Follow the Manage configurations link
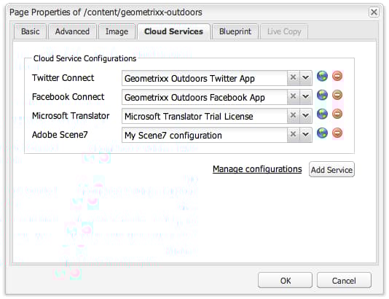Screen dimensions: 389x299 click(x=257, y=169)
